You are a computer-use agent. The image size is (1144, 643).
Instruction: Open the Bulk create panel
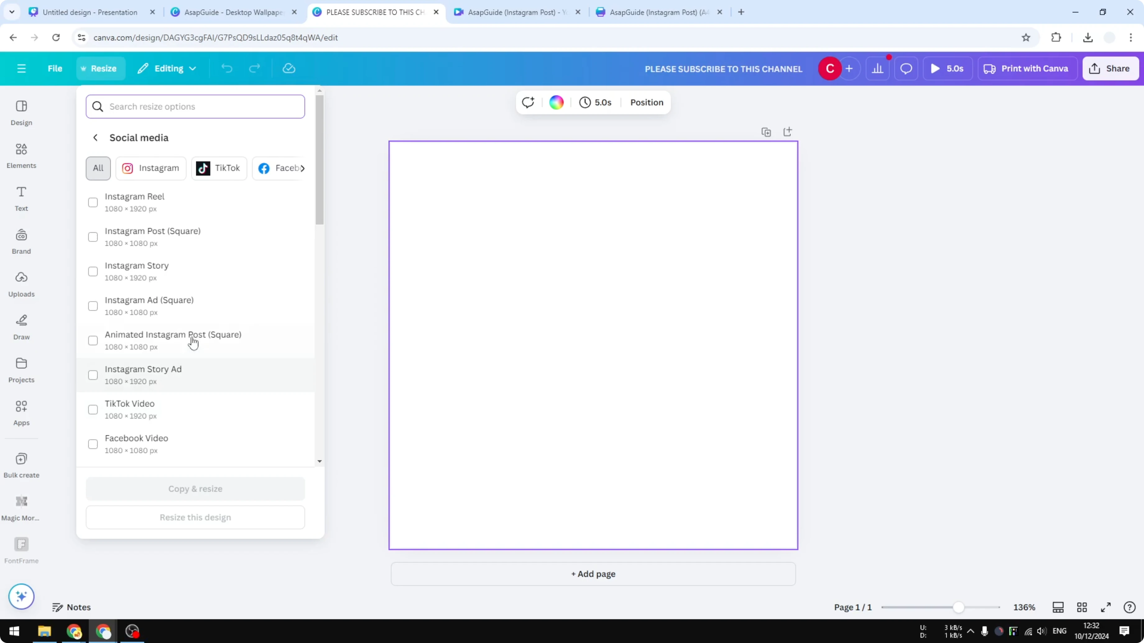coord(21,465)
